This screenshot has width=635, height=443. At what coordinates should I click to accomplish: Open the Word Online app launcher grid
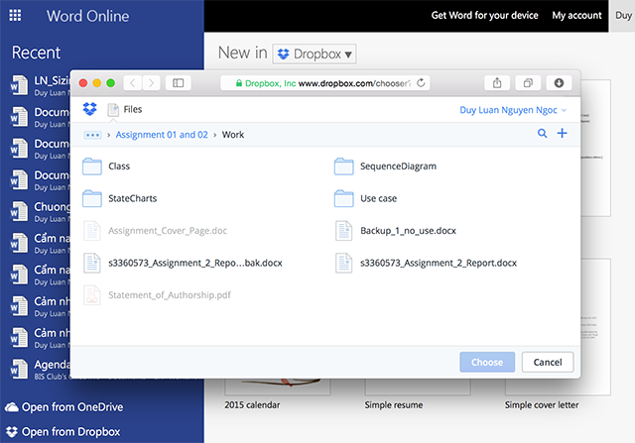pos(15,16)
